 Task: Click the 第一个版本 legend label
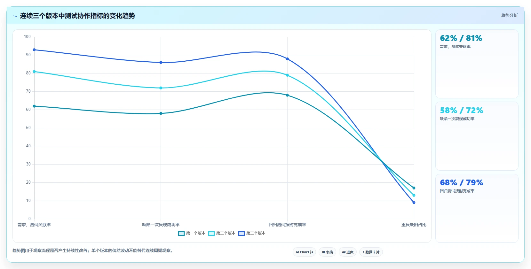point(195,233)
